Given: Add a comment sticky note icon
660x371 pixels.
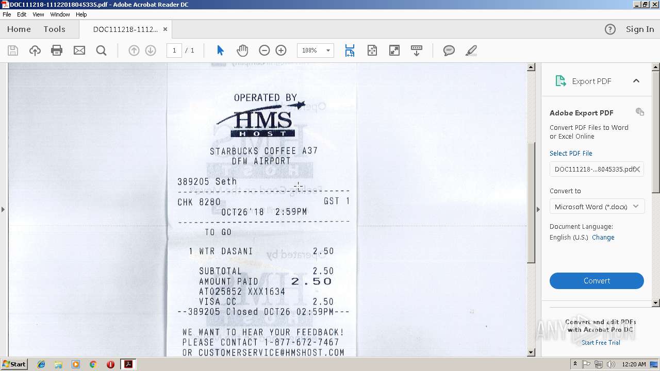Looking at the screenshot, I should [x=449, y=50].
